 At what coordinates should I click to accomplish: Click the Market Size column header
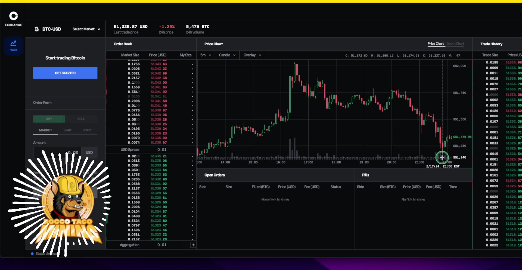130,55
